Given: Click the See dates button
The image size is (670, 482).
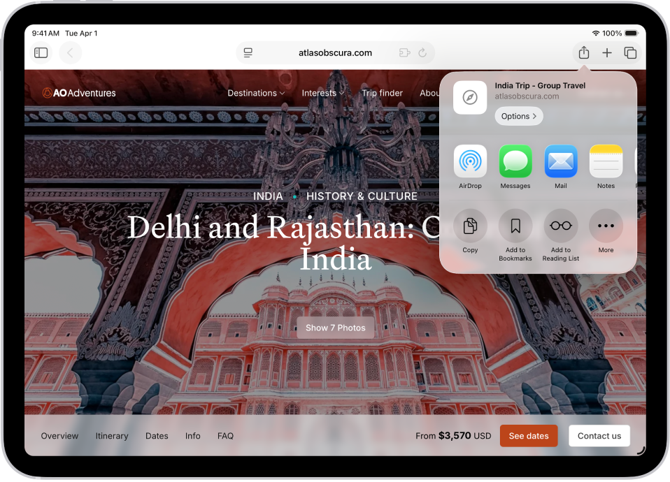Looking at the screenshot, I should click(529, 435).
